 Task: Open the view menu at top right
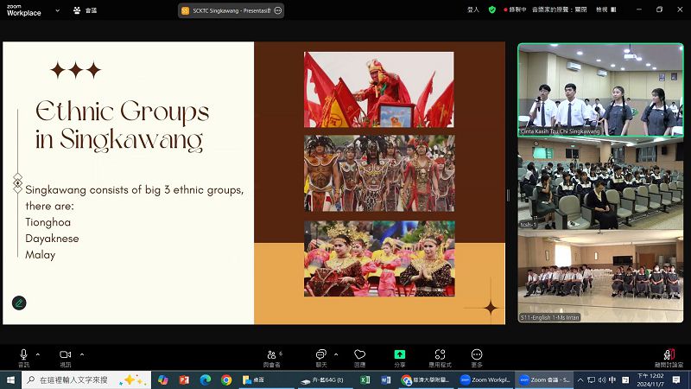click(x=603, y=10)
